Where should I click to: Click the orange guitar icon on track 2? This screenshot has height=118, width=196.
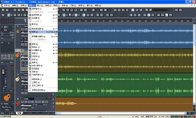[18, 55]
